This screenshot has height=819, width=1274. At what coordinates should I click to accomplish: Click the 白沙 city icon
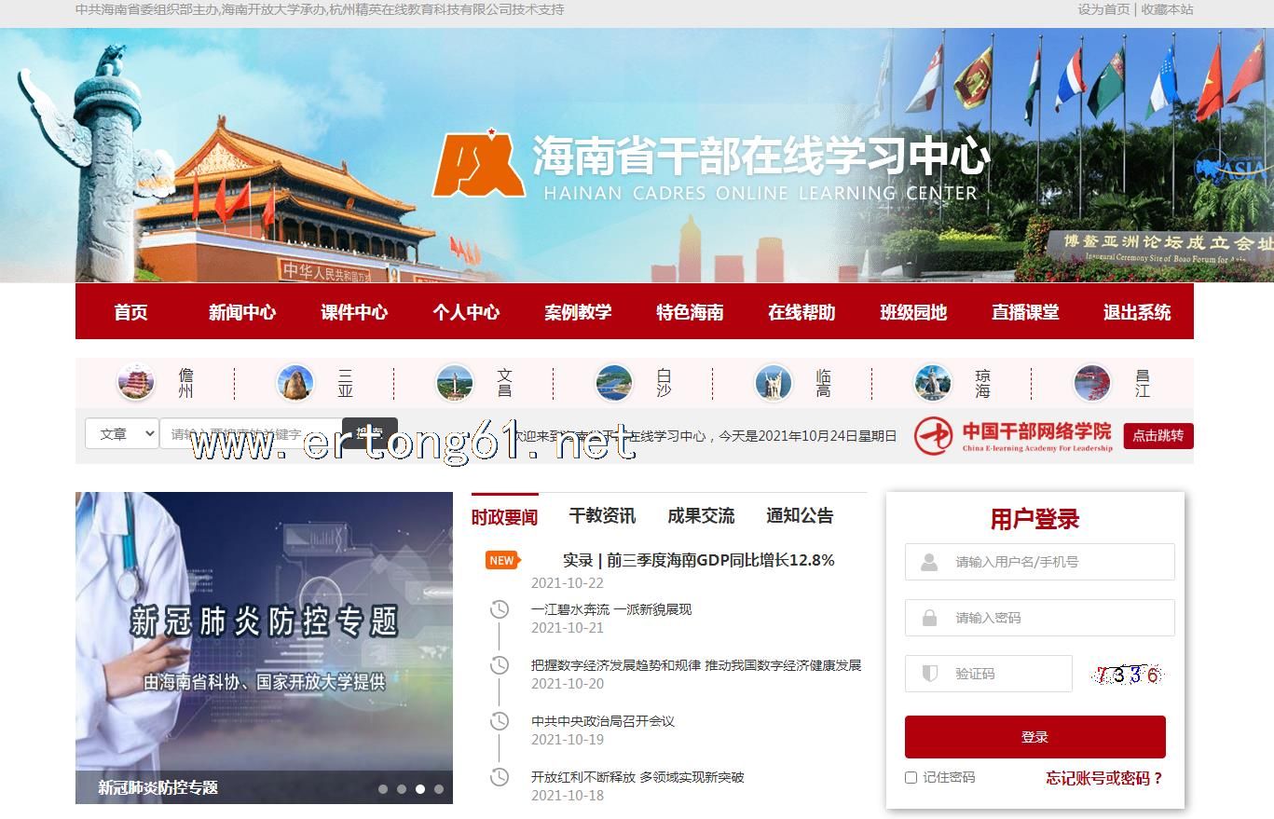click(614, 383)
